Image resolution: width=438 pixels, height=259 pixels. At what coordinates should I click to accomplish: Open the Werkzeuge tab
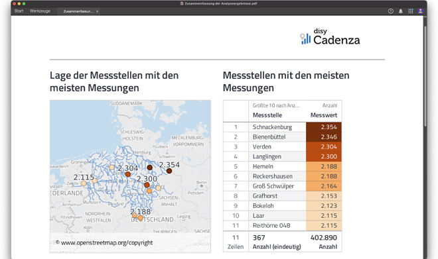(40, 11)
